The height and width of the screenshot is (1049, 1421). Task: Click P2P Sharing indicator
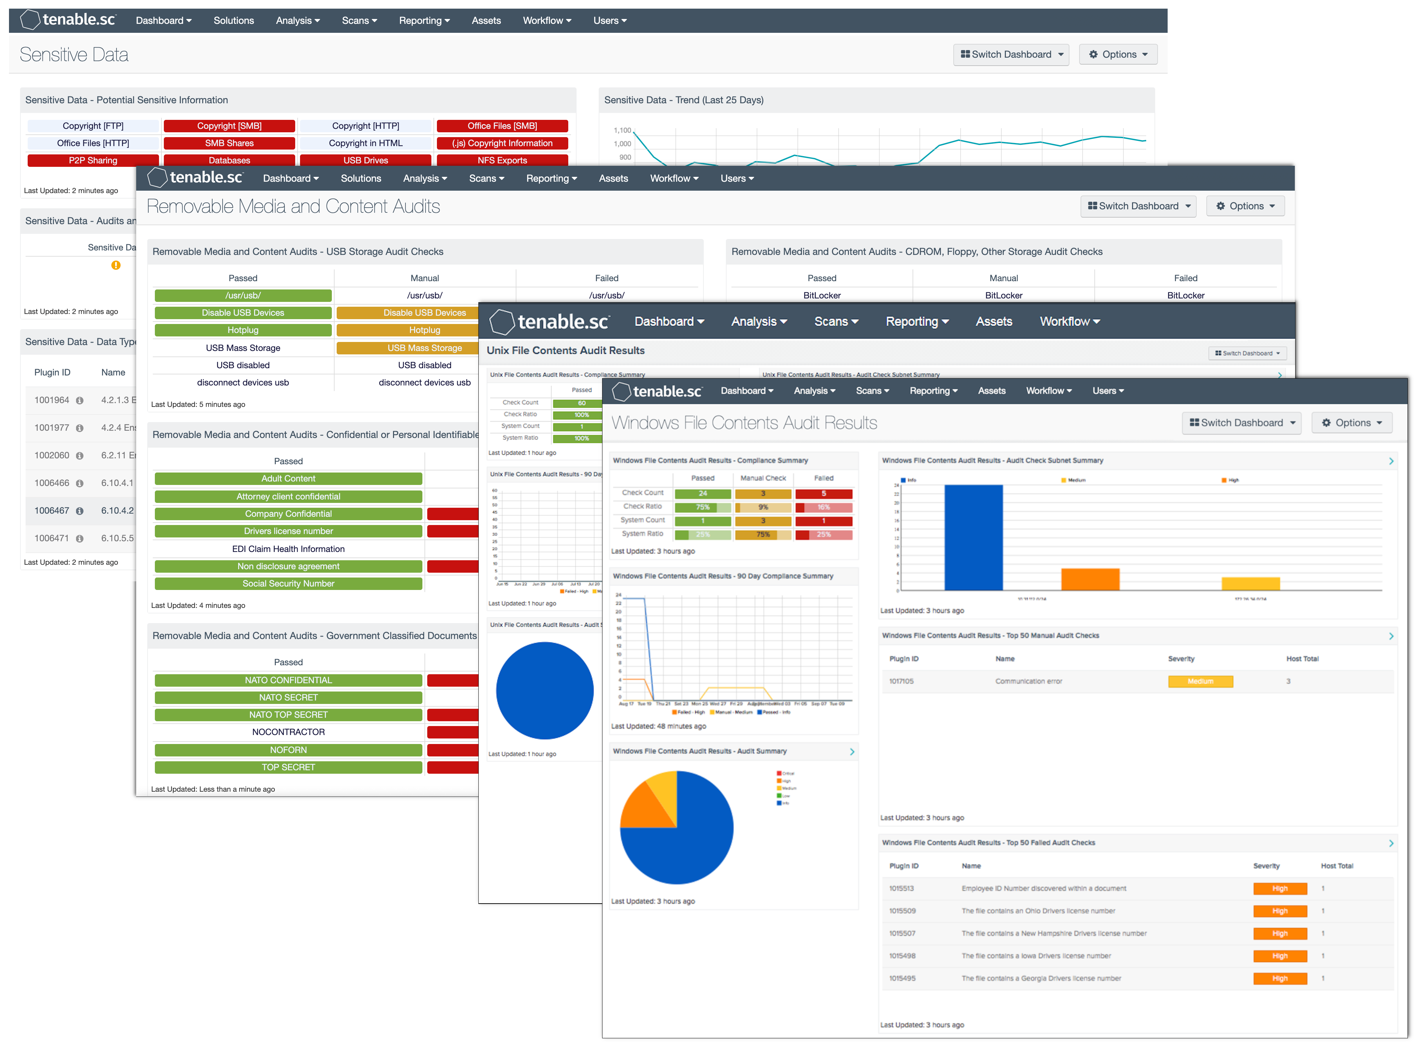click(x=93, y=161)
